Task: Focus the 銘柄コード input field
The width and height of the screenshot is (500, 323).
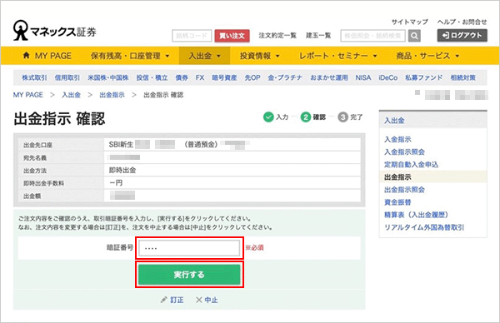Action: coord(192,36)
